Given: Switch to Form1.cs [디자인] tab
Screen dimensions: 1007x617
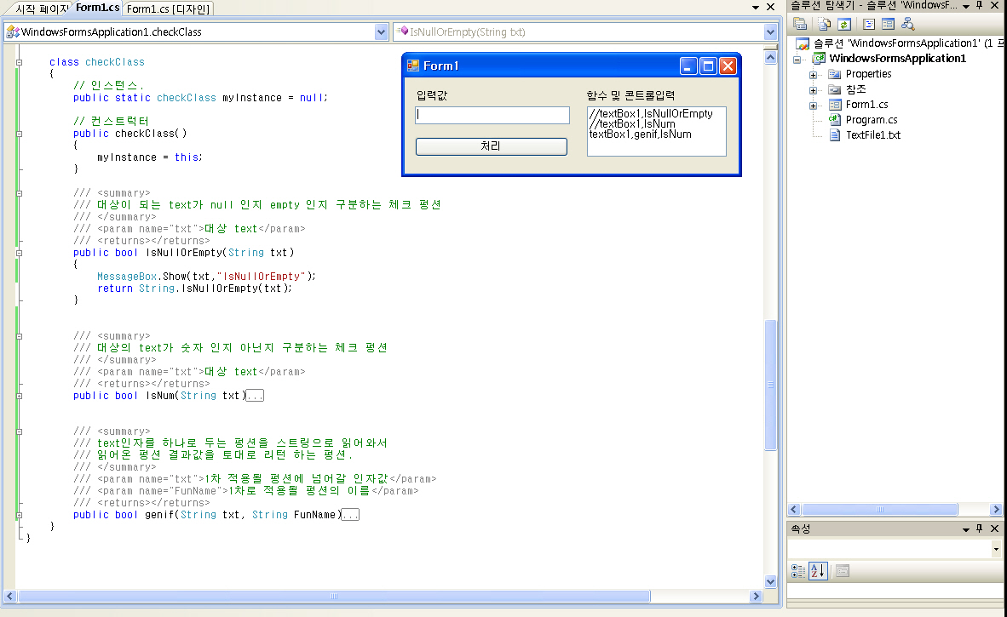Looking at the screenshot, I should [x=169, y=9].
